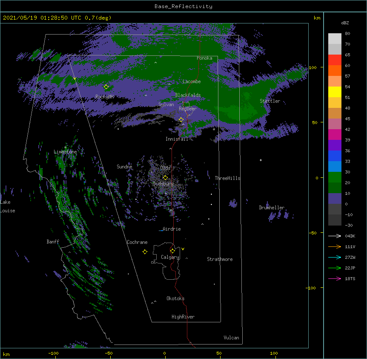
Task: Select the yellow diamond marker below Cochrane
Action: click(145, 252)
